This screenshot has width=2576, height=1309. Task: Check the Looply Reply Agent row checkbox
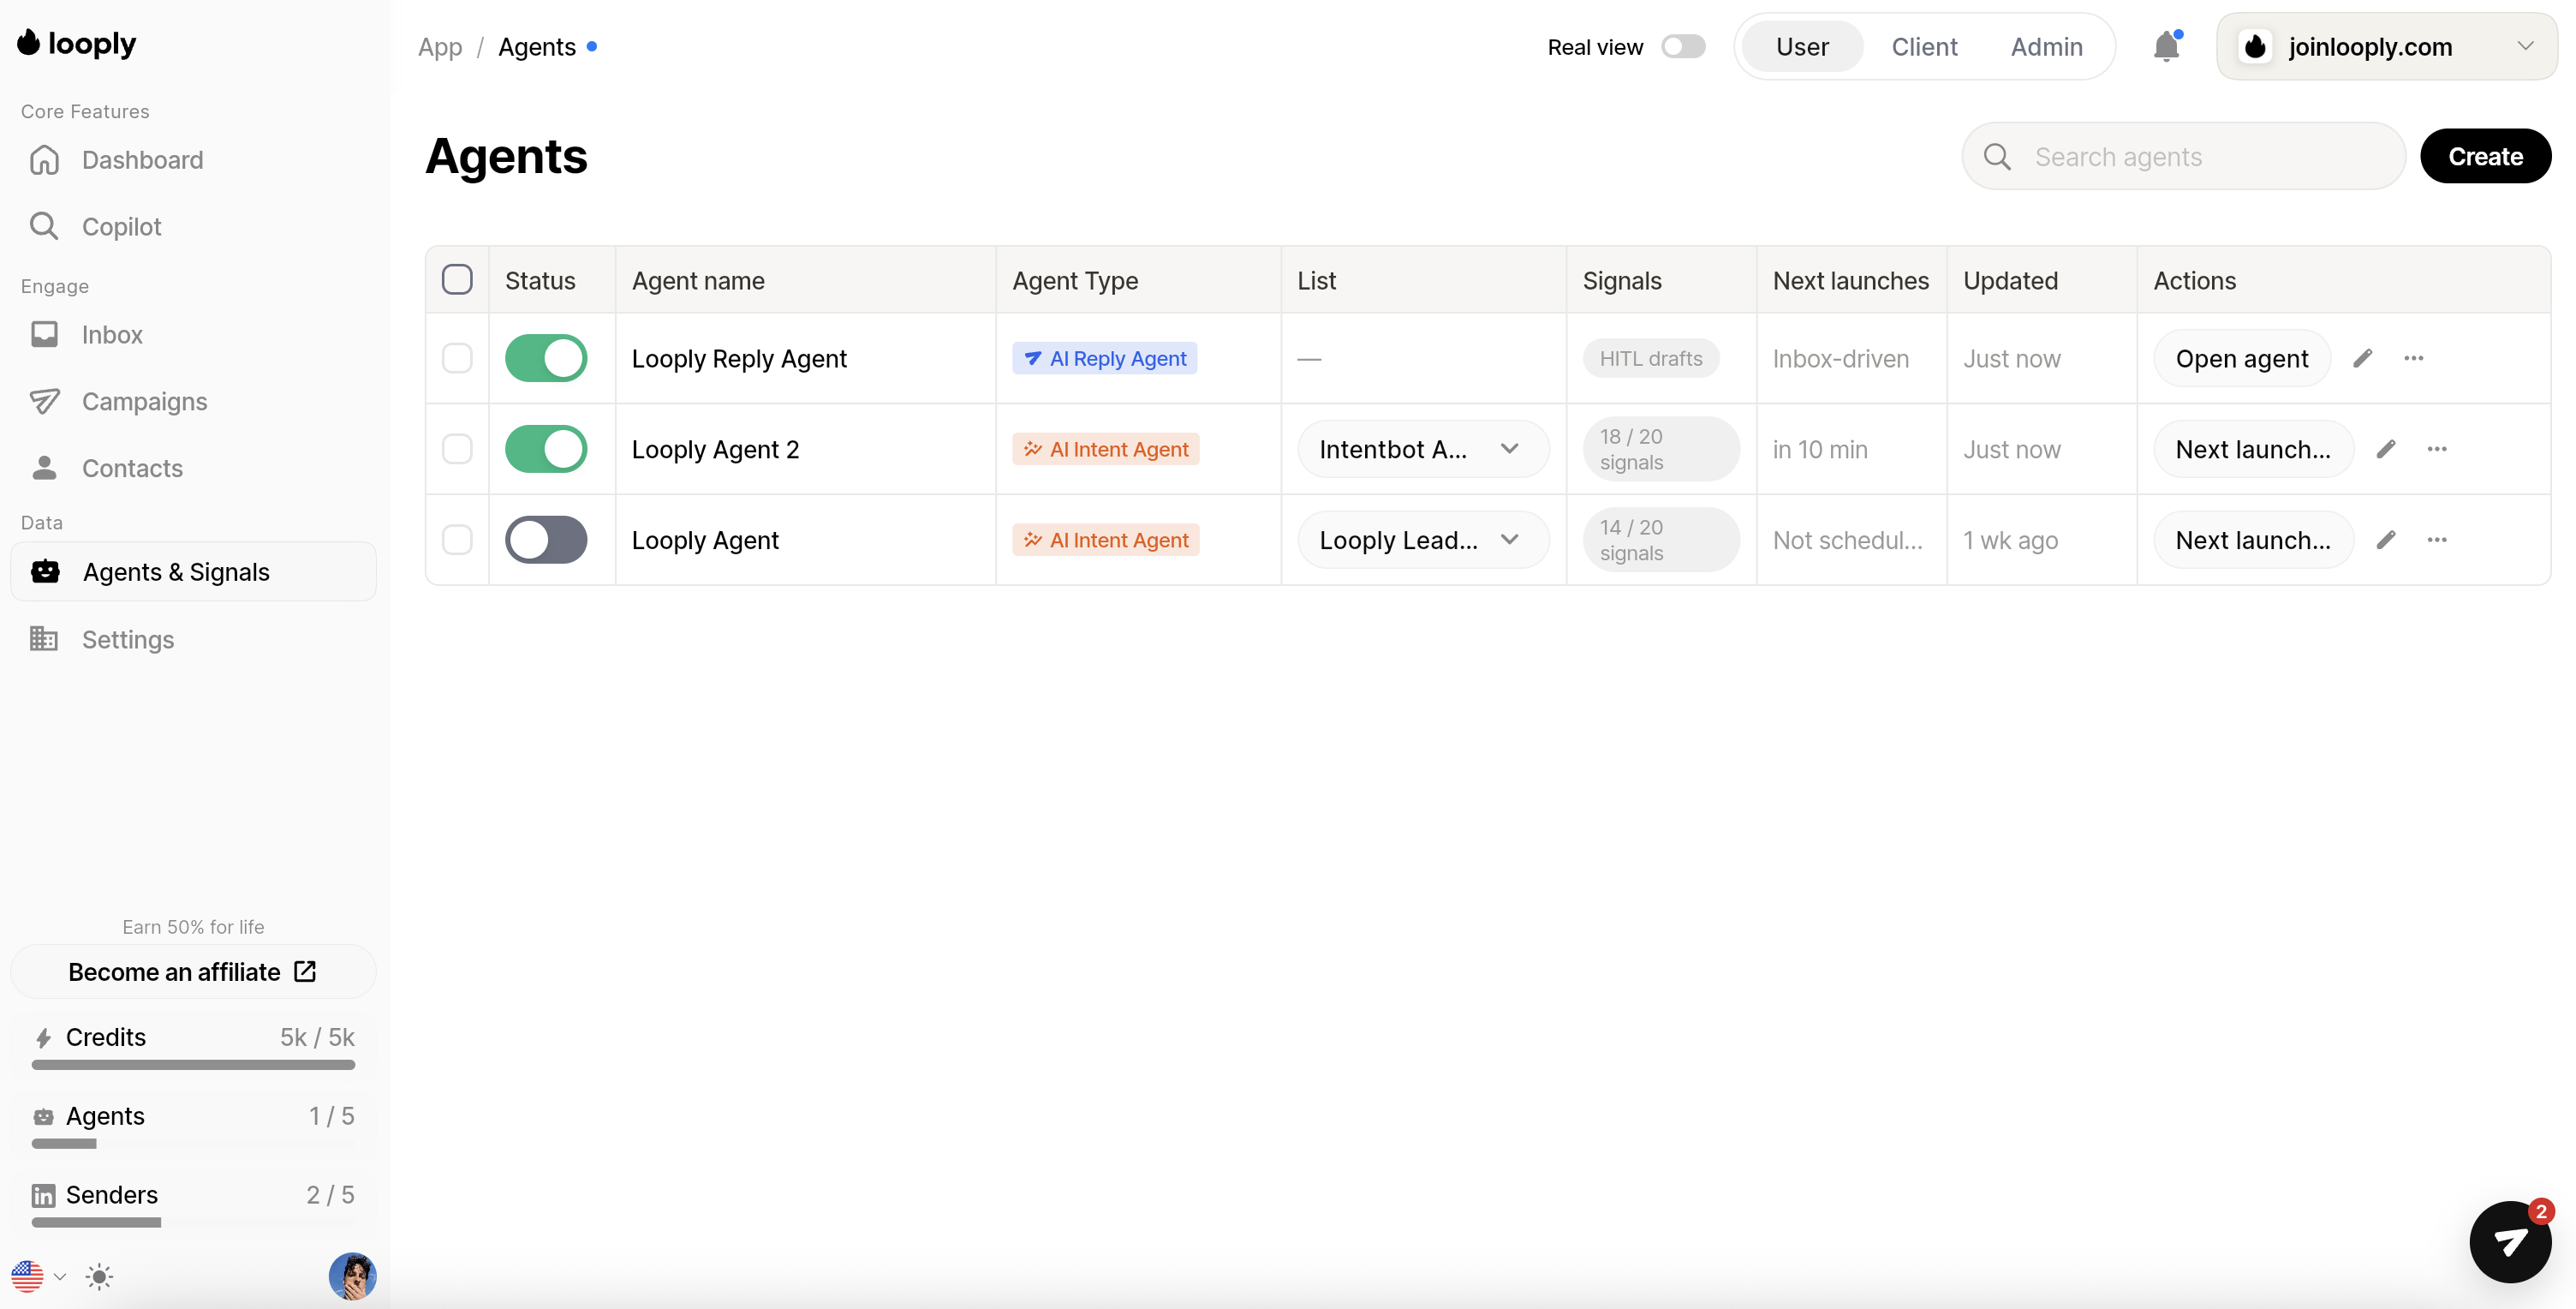457,358
